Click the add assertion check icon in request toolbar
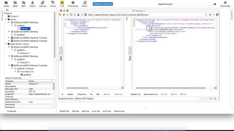The height and width of the screenshot is (131, 234). coord(64,15)
